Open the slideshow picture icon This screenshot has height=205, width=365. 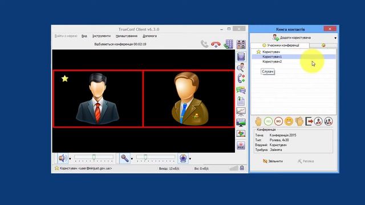click(241, 133)
